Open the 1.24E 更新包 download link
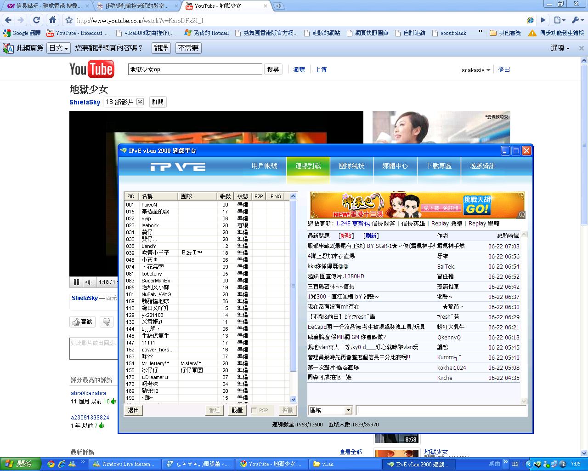588x471 pixels. (x=353, y=224)
